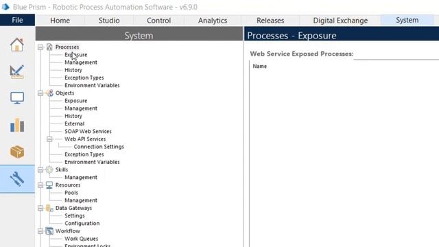Open the Home house icon in sidebar
The height and width of the screenshot is (247, 439).
click(x=16, y=45)
